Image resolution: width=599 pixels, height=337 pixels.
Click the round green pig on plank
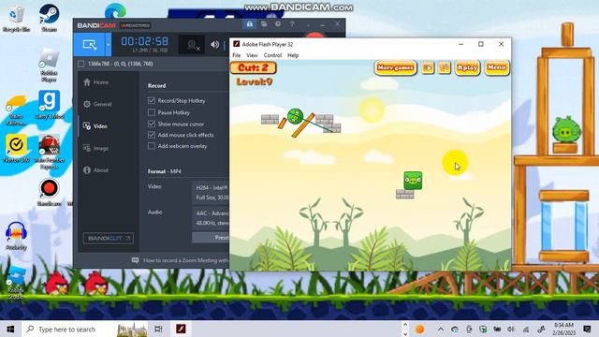(296, 116)
